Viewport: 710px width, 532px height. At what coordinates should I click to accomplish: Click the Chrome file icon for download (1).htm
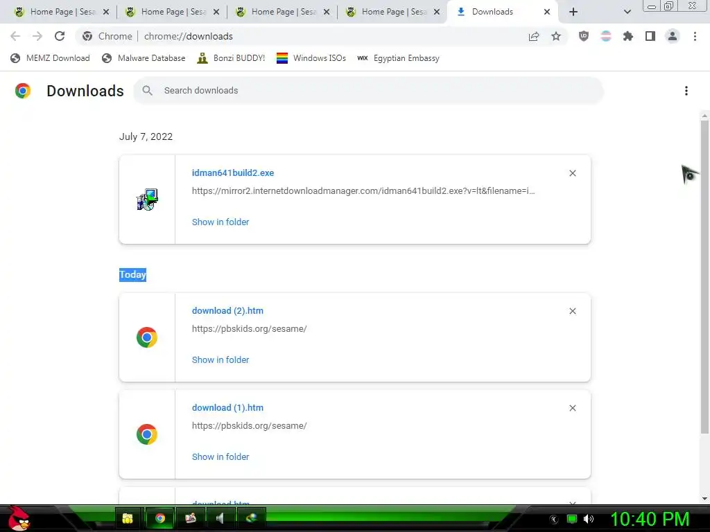(147, 434)
